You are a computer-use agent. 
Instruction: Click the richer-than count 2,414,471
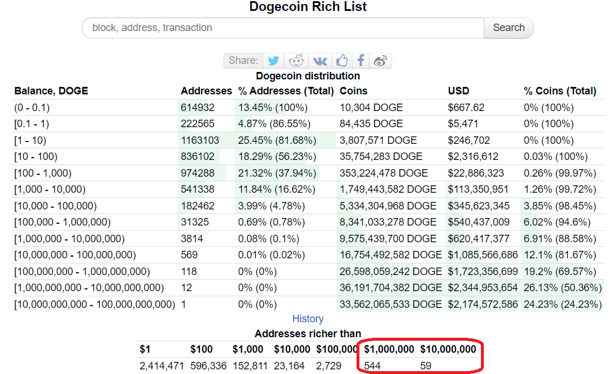162,366
